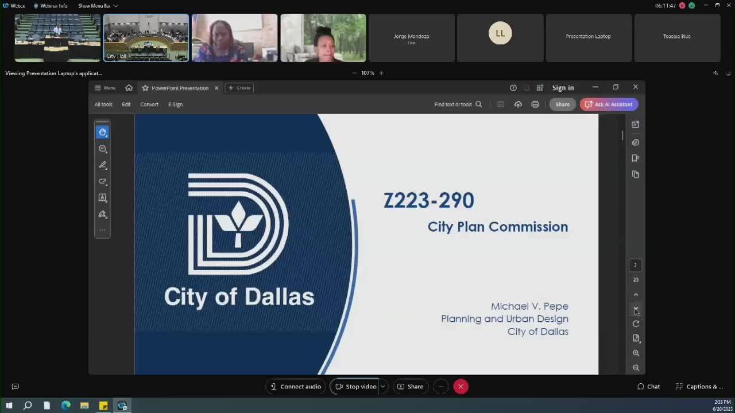Increase shared content zoom with plus
This screenshot has width=735, height=413.
(x=381, y=73)
